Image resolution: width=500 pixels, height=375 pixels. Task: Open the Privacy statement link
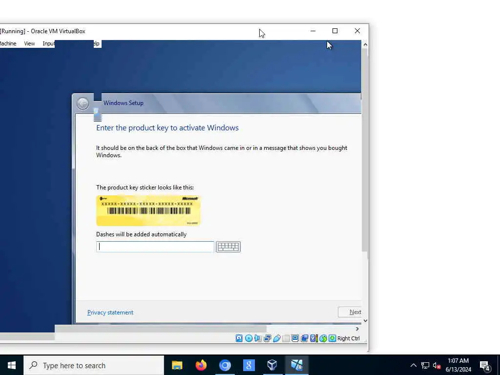coord(110,312)
